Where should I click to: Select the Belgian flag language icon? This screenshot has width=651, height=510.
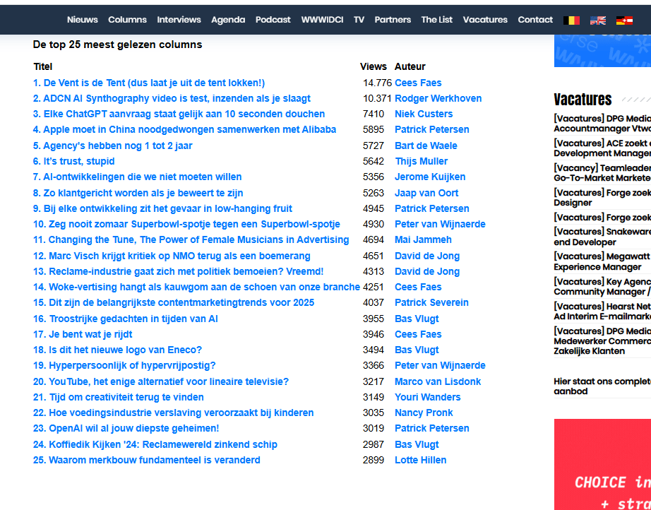(x=572, y=19)
